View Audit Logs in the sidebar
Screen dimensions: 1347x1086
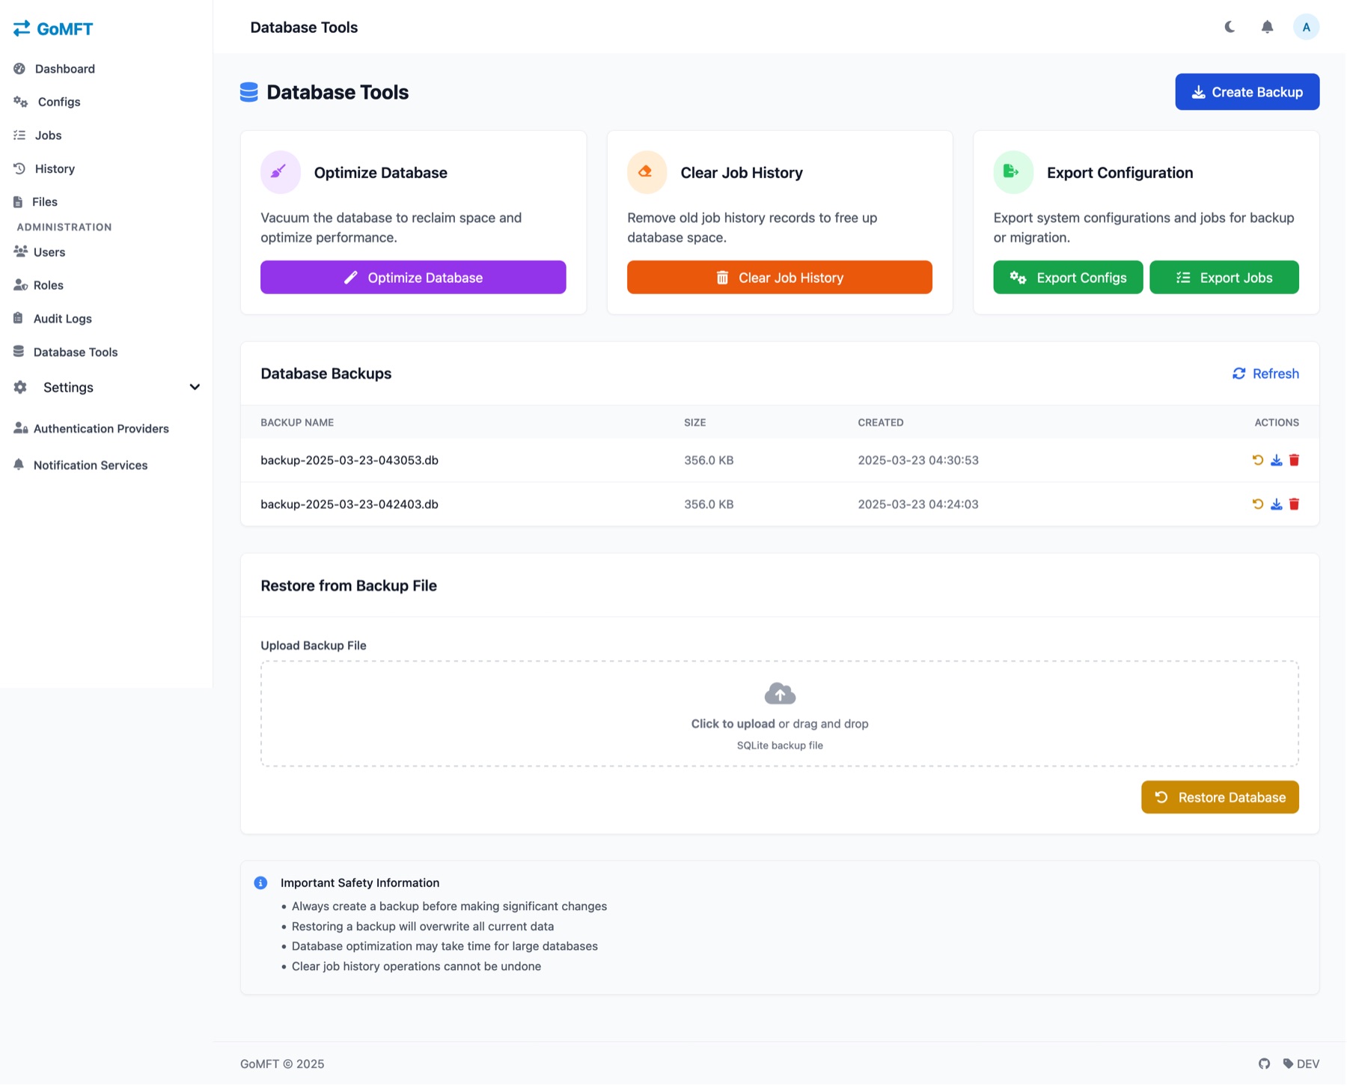52,319
